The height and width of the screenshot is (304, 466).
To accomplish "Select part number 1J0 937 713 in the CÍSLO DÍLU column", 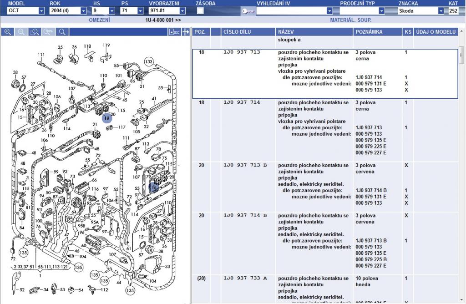I will pyautogui.click(x=242, y=52).
